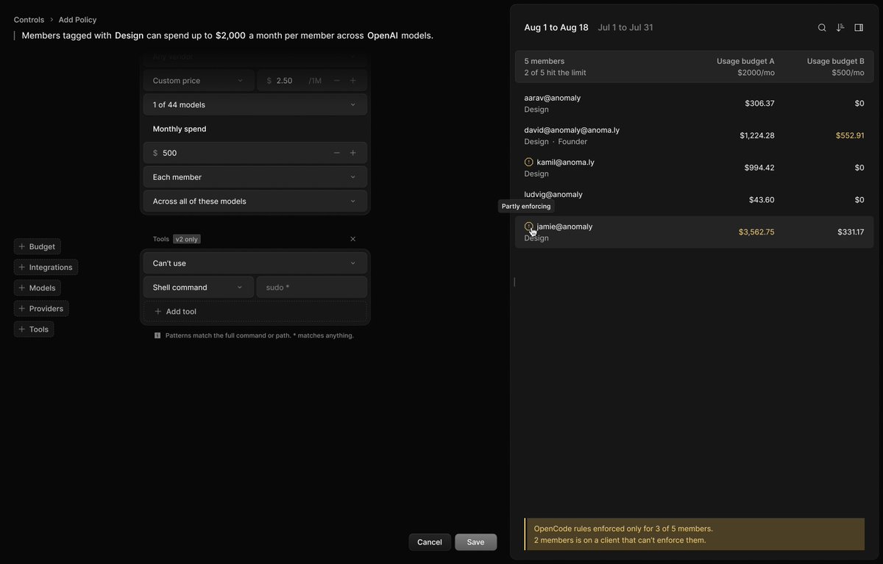Expand Across all of these models dropdown
Image resolution: width=883 pixels, height=564 pixels.
255,201
